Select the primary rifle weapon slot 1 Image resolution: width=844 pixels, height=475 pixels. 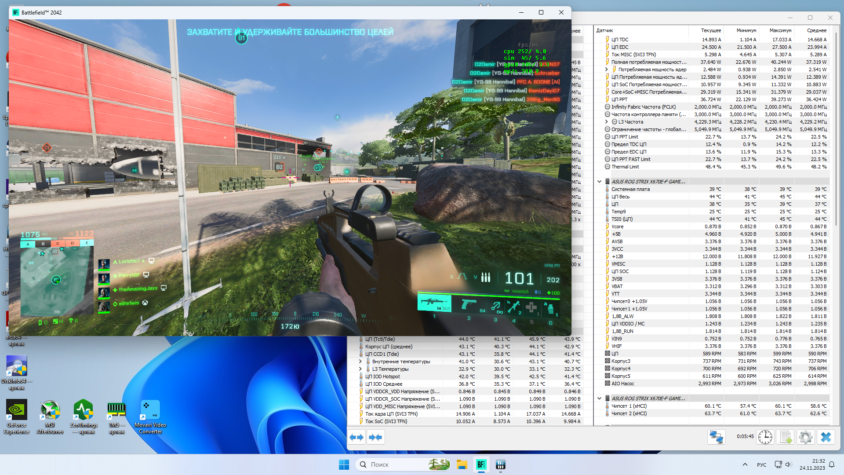click(x=434, y=304)
